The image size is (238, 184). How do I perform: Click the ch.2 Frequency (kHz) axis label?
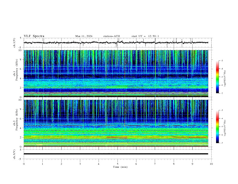click(x=16, y=120)
